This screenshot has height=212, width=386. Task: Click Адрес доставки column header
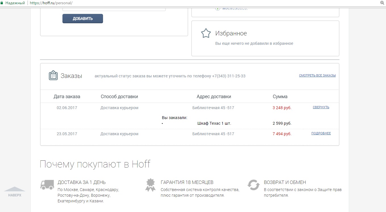214,97
